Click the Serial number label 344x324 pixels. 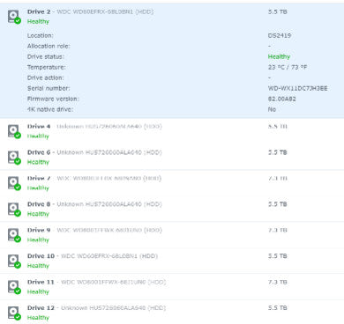[x=49, y=88]
